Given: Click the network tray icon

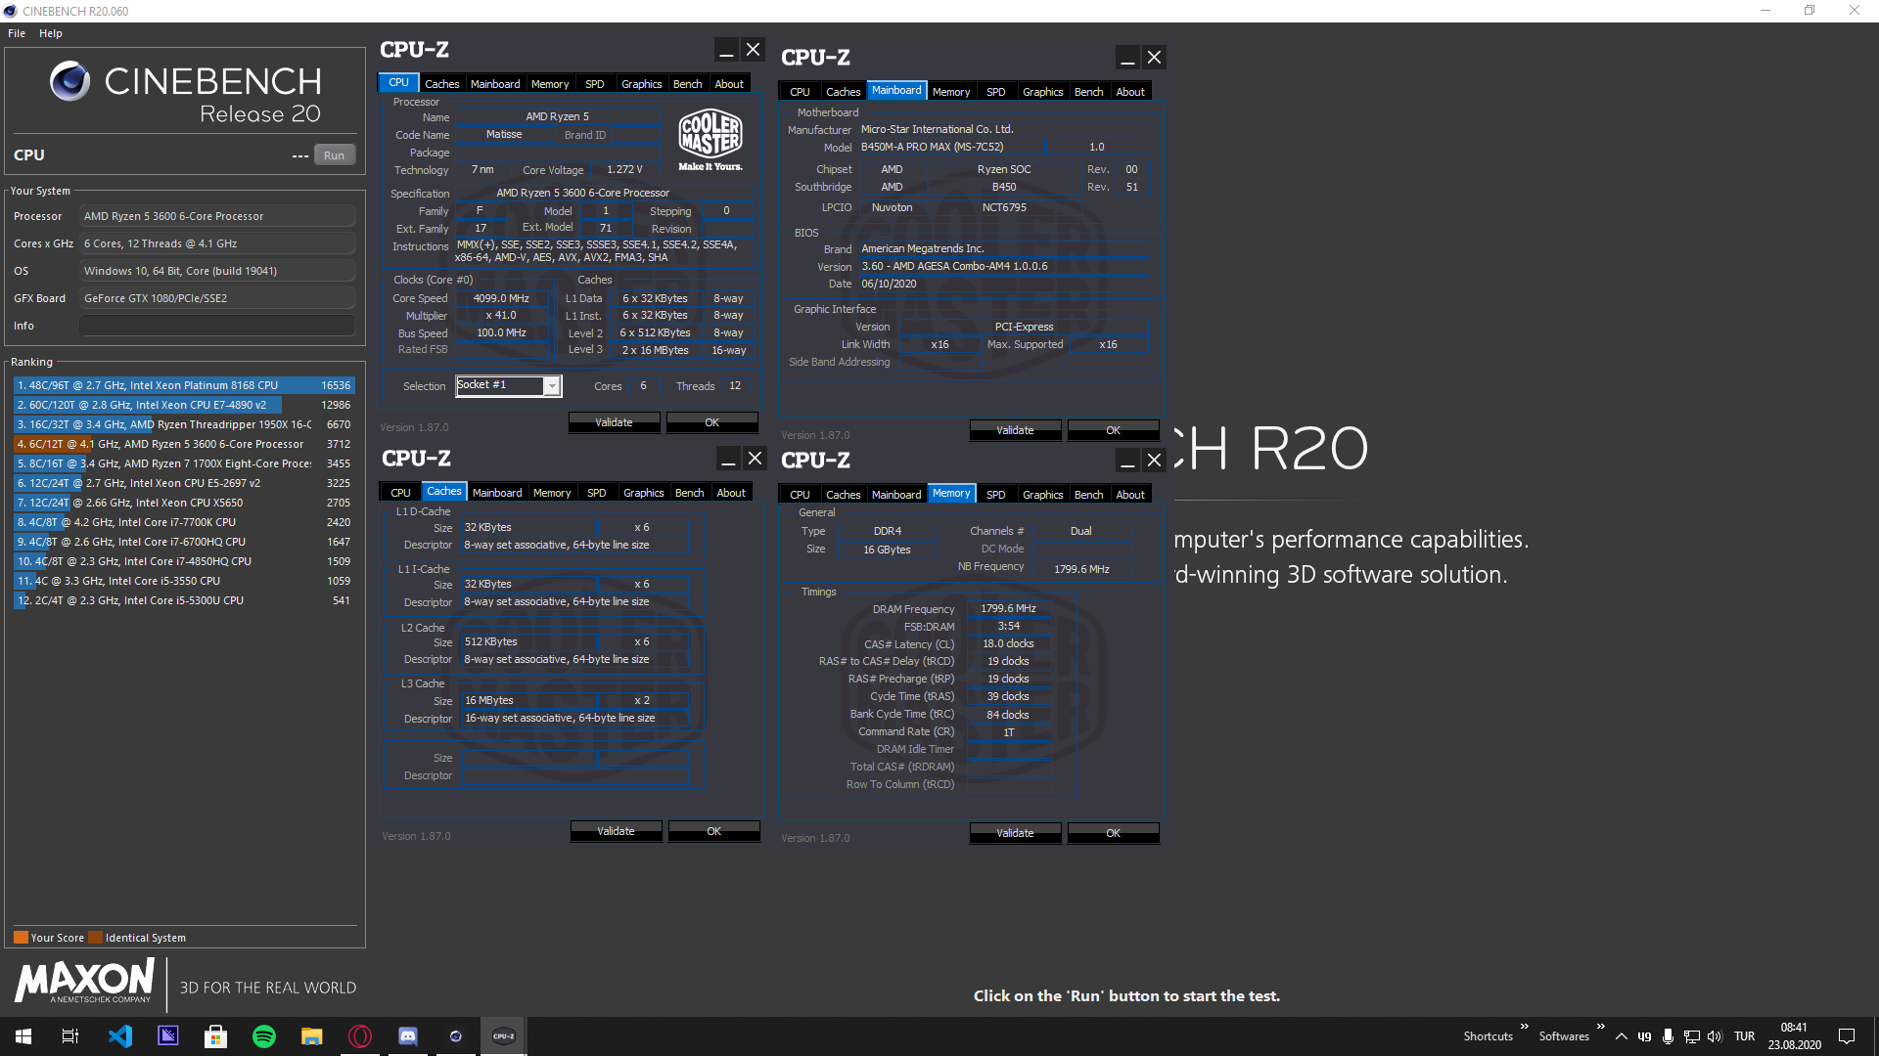Looking at the screenshot, I should tap(1691, 1036).
